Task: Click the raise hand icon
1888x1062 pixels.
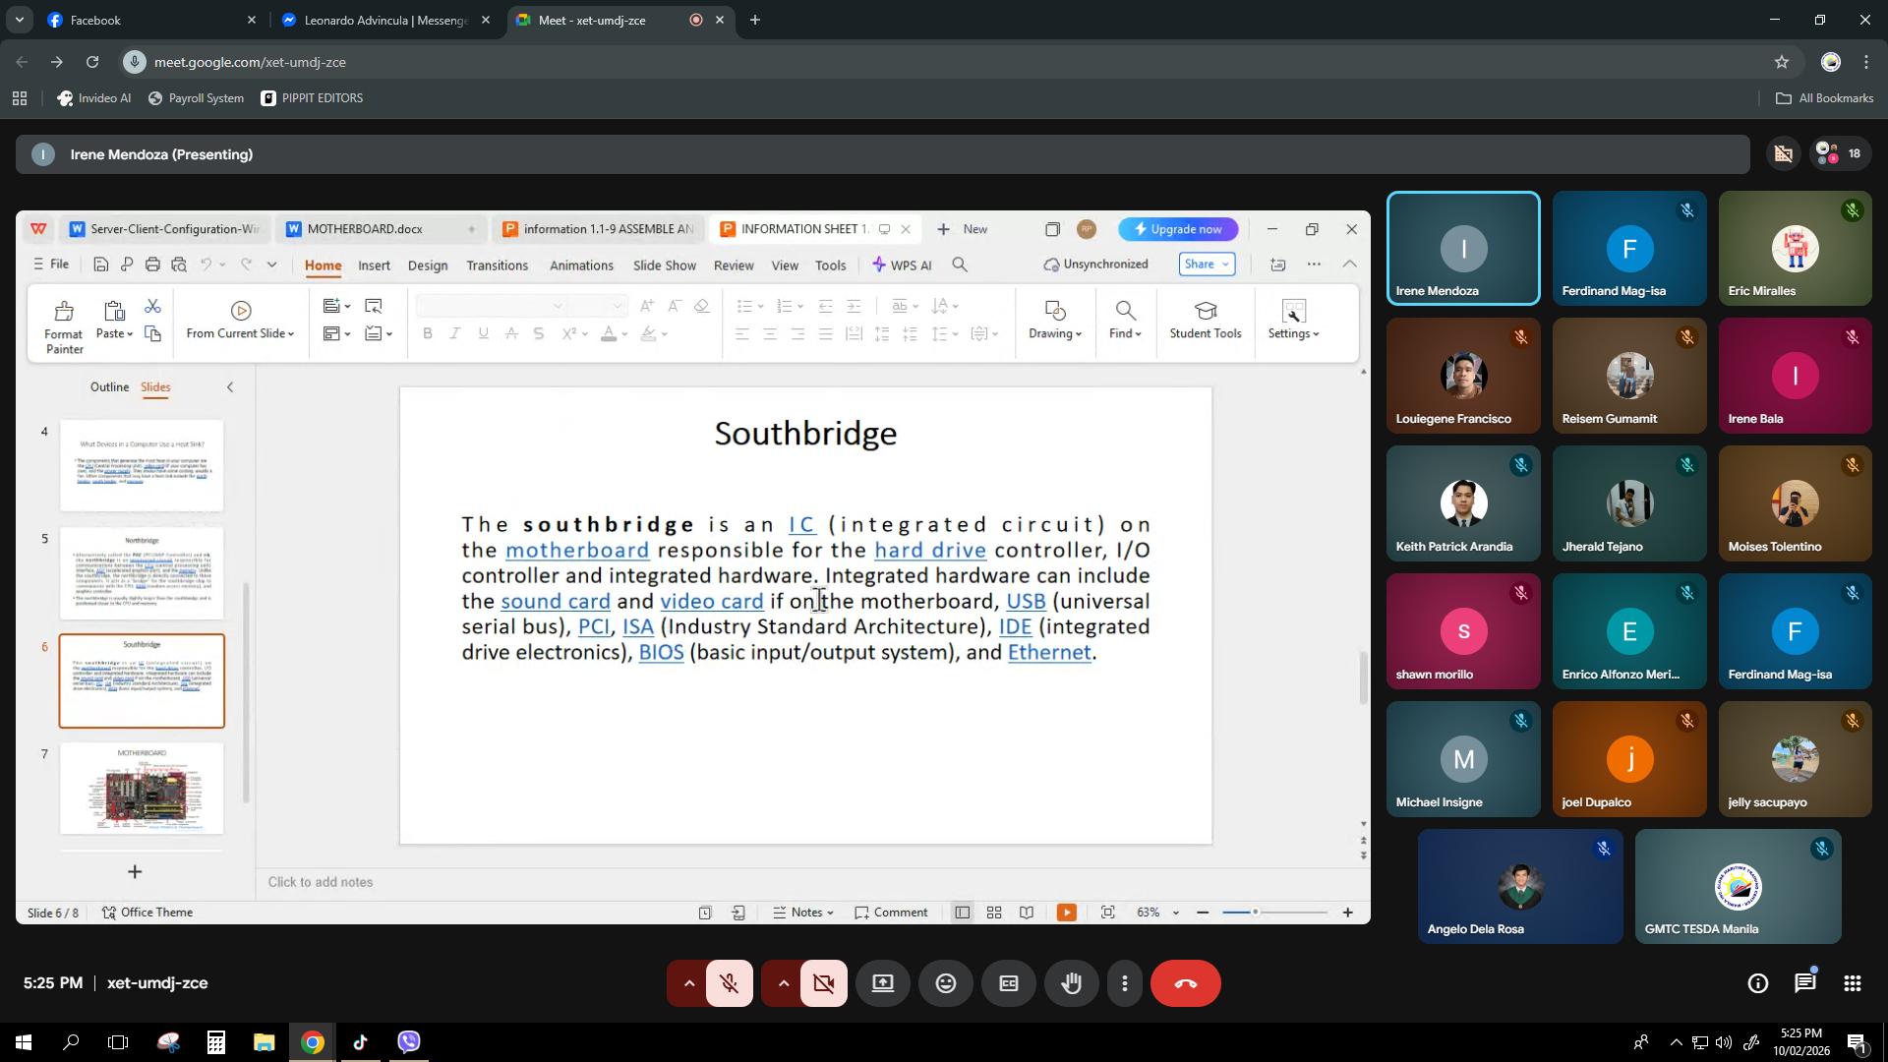Action: pyautogui.click(x=1071, y=983)
